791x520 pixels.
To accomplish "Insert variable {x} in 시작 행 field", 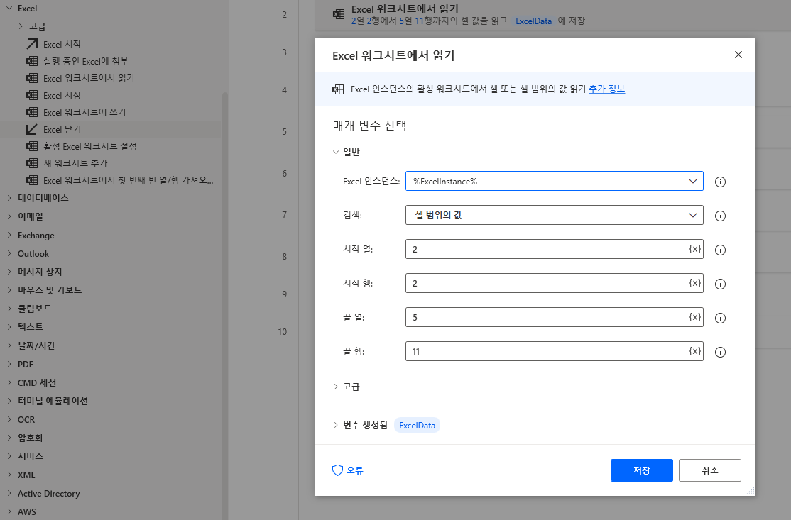I will point(694,282).
